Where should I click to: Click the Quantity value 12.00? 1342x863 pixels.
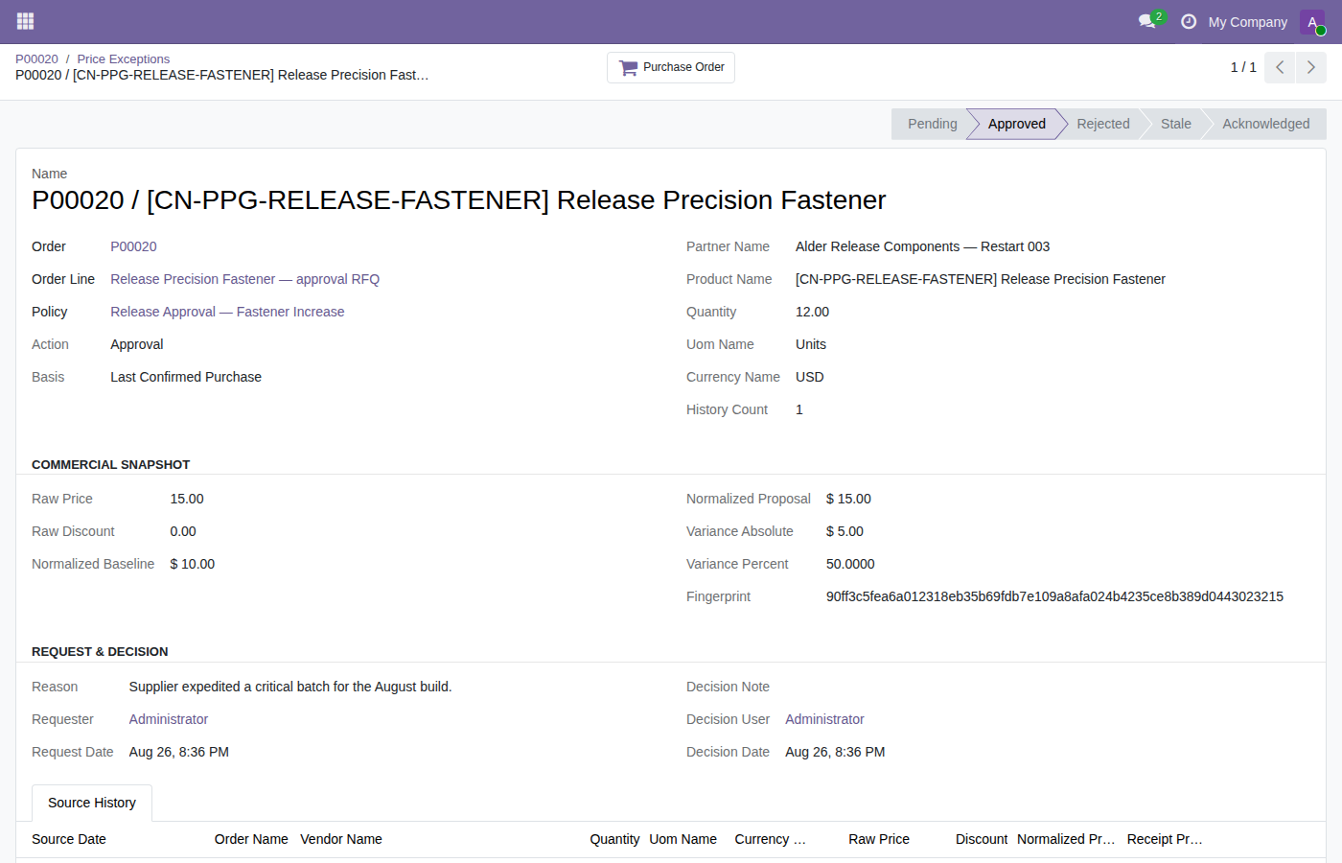coord(812,312)
